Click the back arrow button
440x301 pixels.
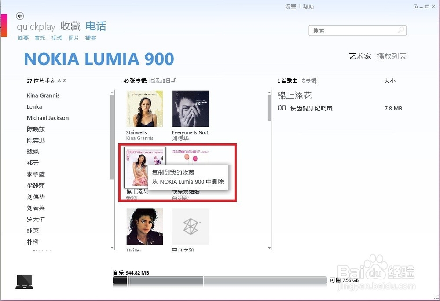coord(20,16)
